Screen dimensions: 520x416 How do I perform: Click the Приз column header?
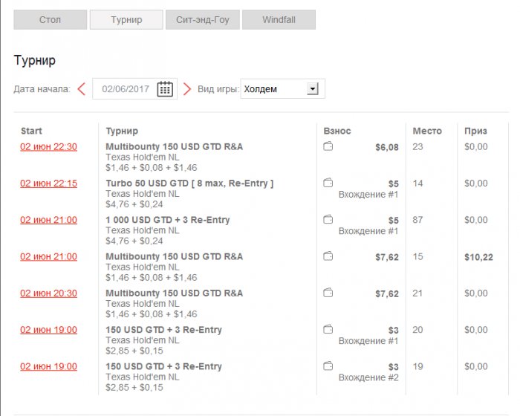[x=475, y=131]
